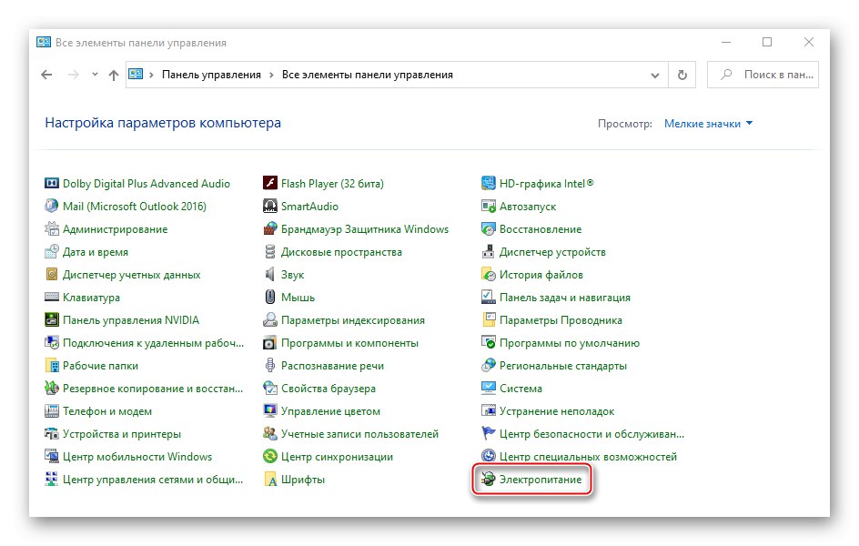Click the Программы и компоненты icon

[x=270, y=343]
